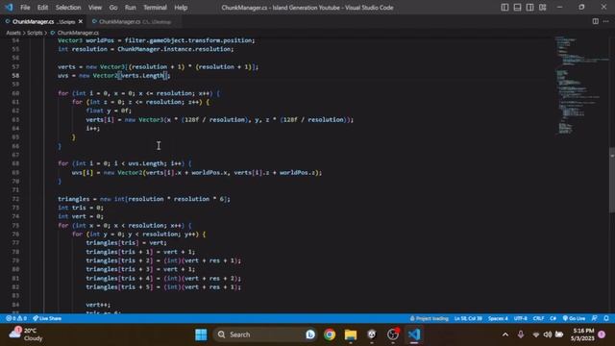Open the editor More Actions ellipsis
Image resolution: width=615 pixels, height=346 pixels.
click(x=606, y=21)
